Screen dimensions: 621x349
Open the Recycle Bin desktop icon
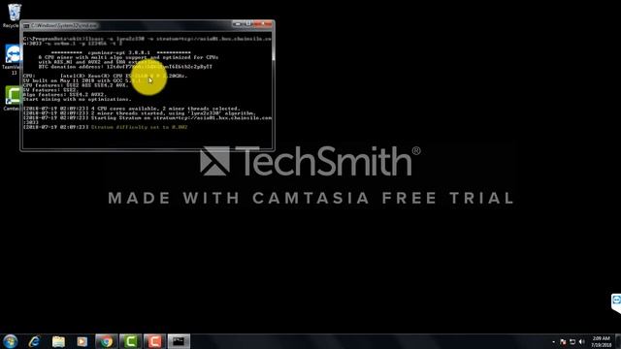coord(13,16)
